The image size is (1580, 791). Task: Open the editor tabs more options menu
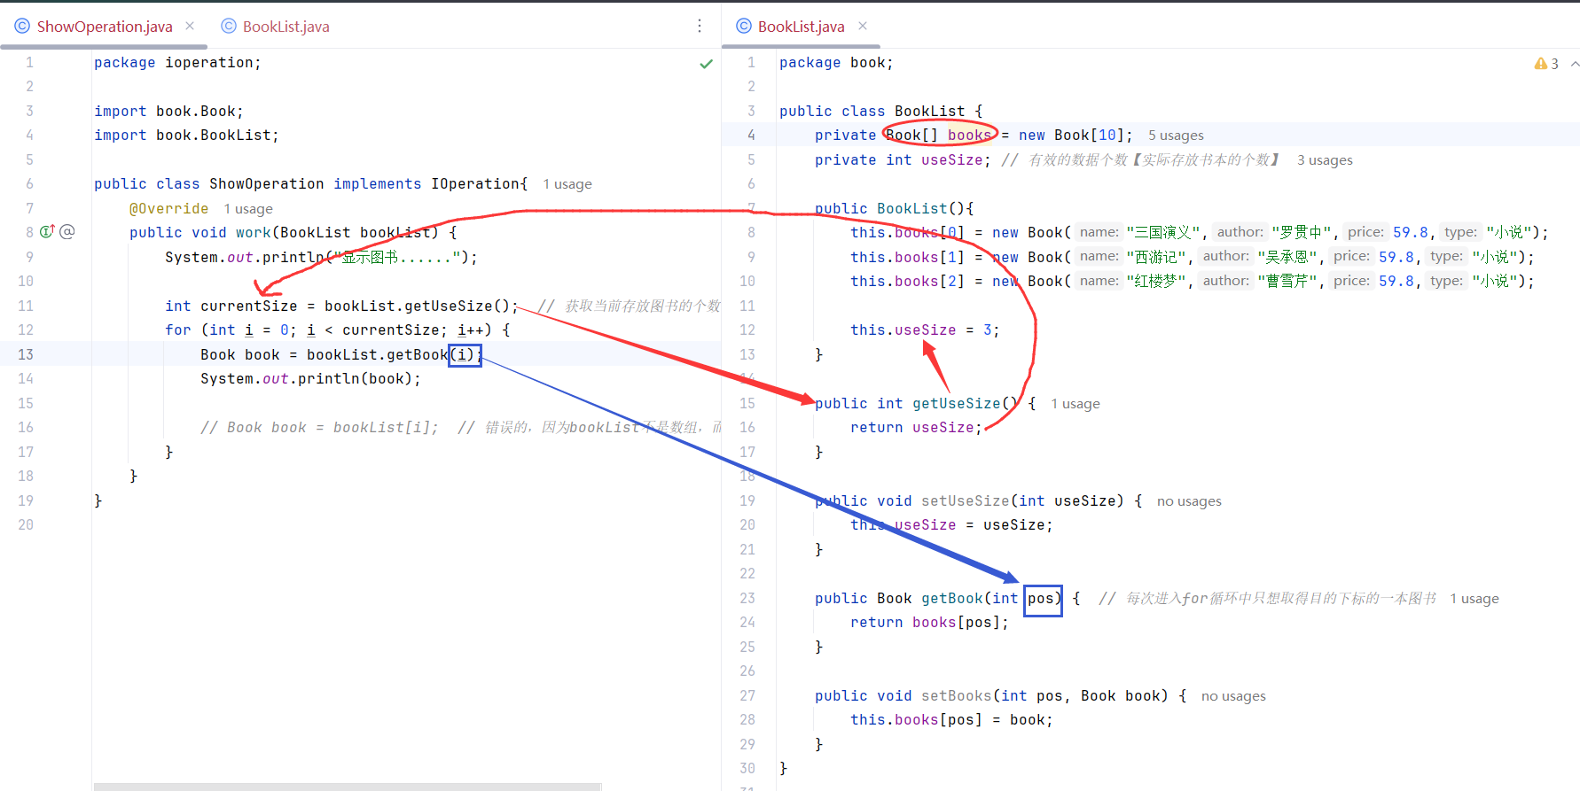[x=700, y=27]
